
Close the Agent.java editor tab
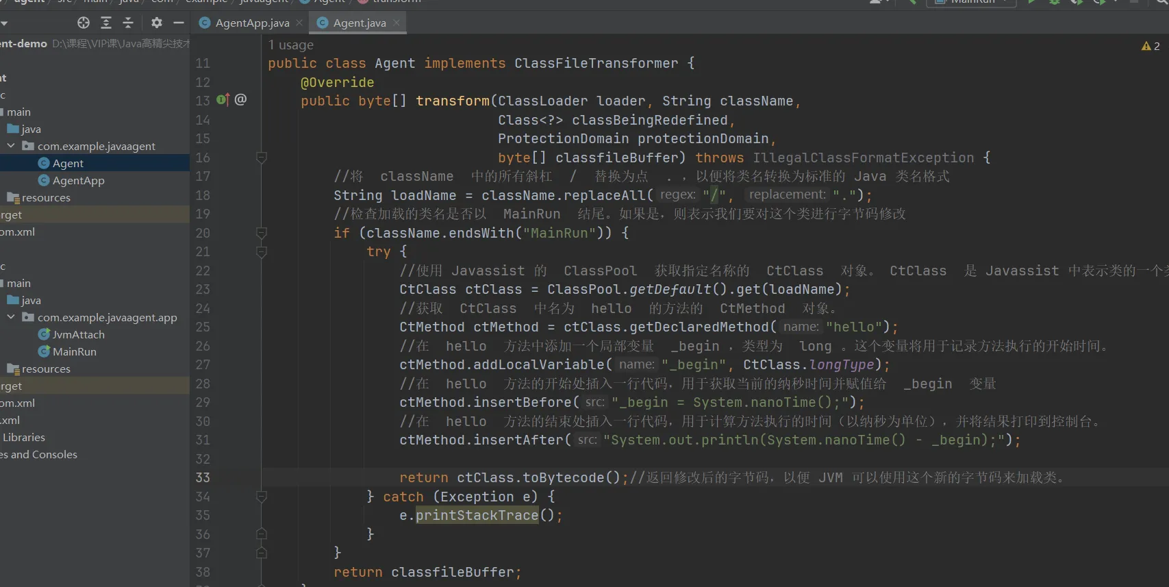click(x=397, y=23)
